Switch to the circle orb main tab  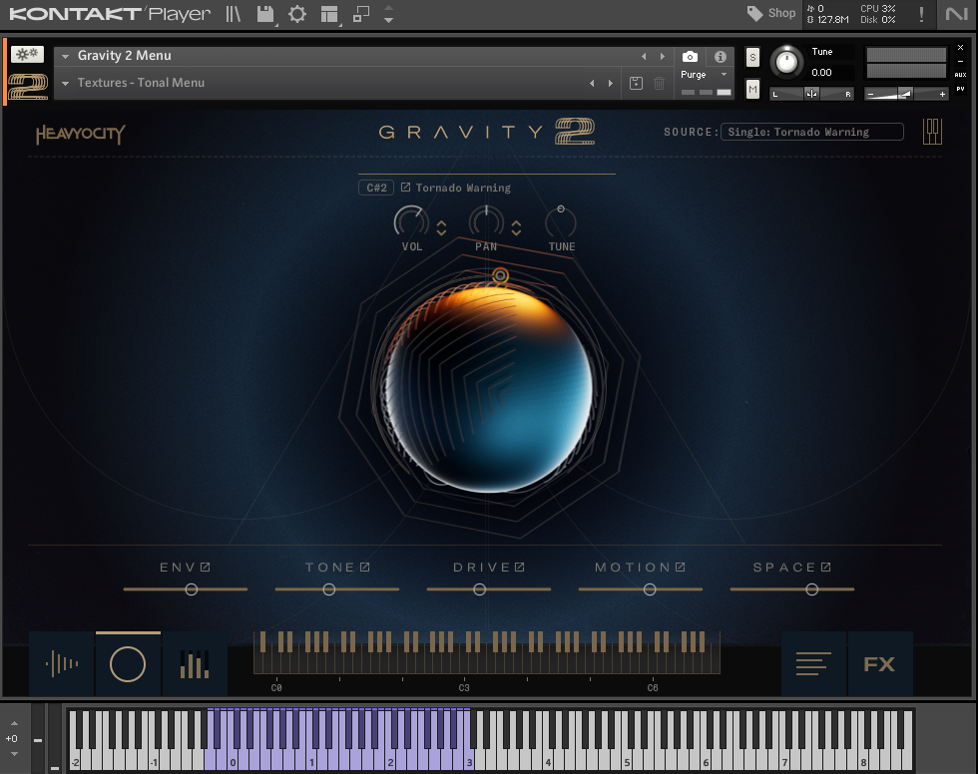128,663
